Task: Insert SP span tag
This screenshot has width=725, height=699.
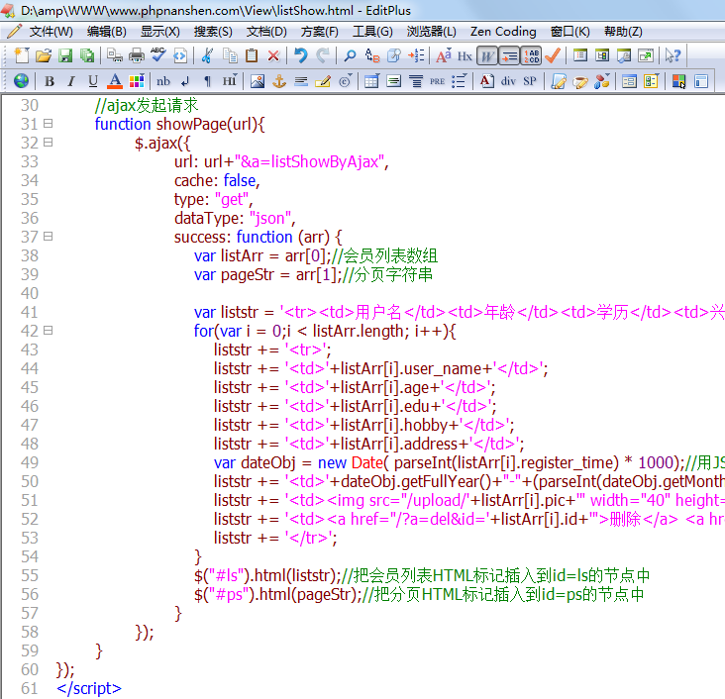Action: pyautogui.click(x=530, y=81)
